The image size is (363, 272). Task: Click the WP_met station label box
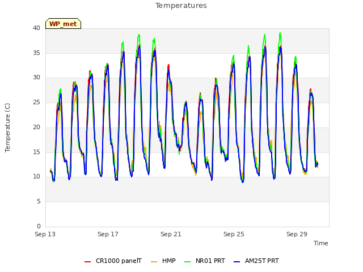pyautogui.click(x=63, y=24)
